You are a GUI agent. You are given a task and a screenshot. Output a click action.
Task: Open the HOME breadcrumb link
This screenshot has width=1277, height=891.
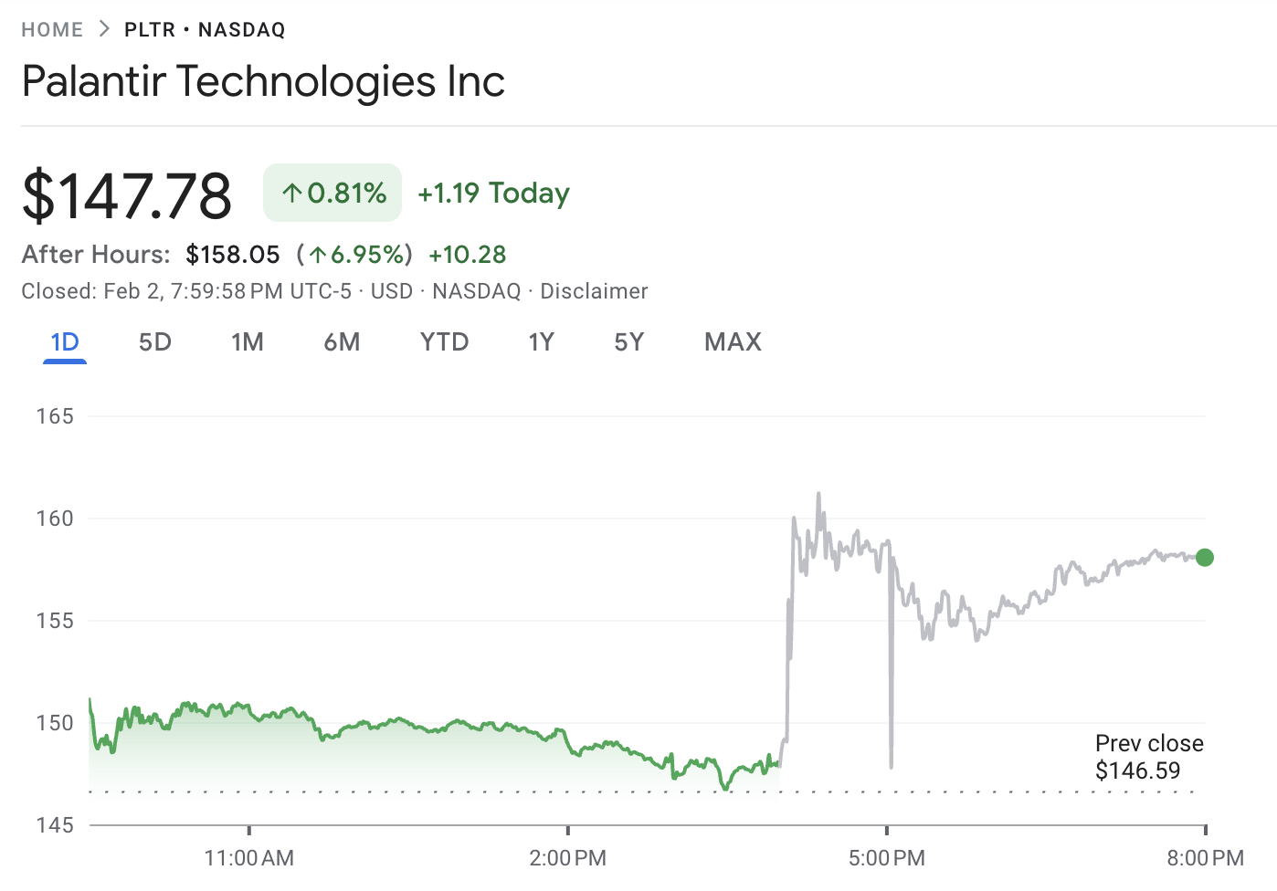(52, 29)
